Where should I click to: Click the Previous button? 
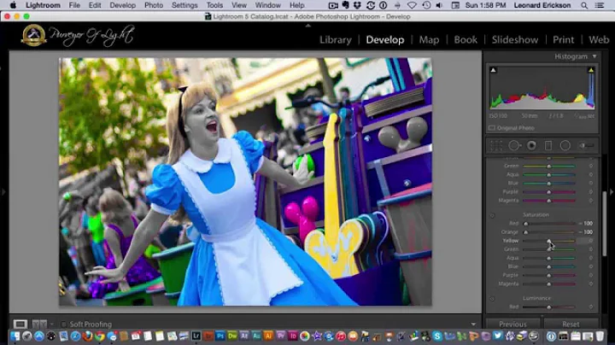512,325
